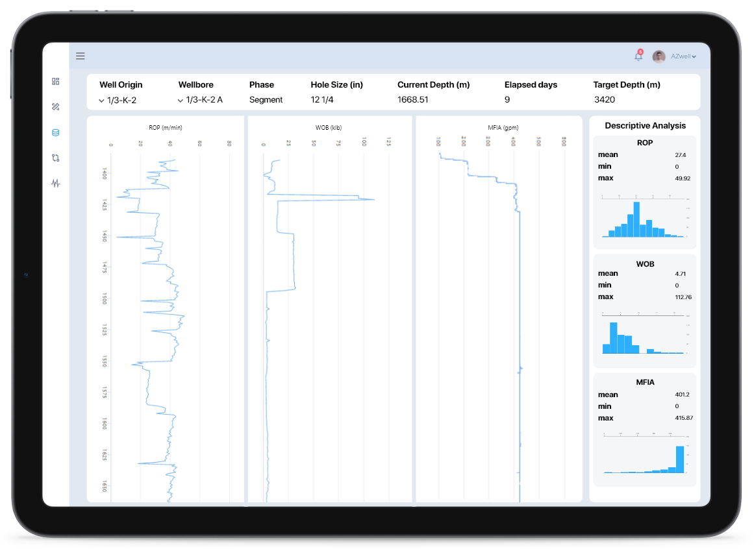Click the ROP (m/min) chart title
Screen dimensions: 754x549
166,128
